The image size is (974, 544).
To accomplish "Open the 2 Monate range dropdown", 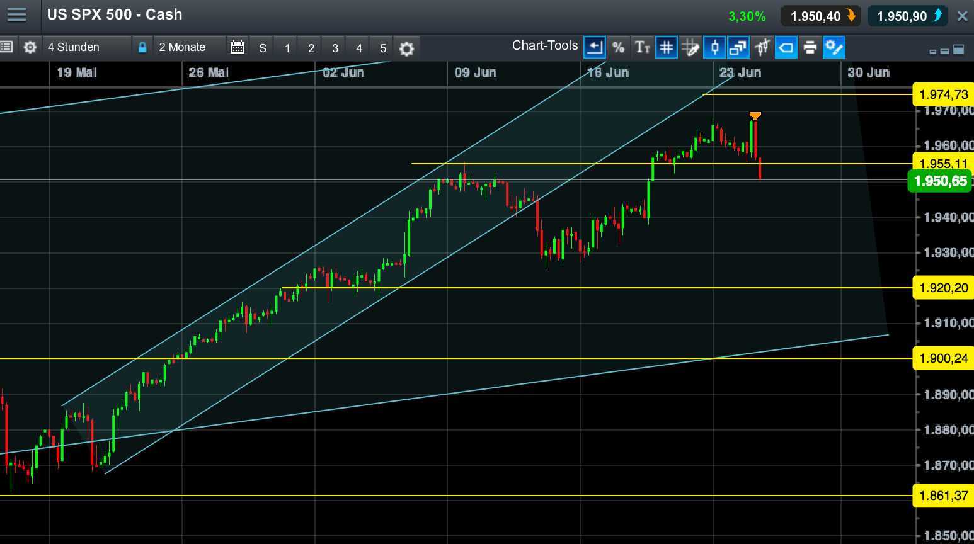I will [183, 47].
